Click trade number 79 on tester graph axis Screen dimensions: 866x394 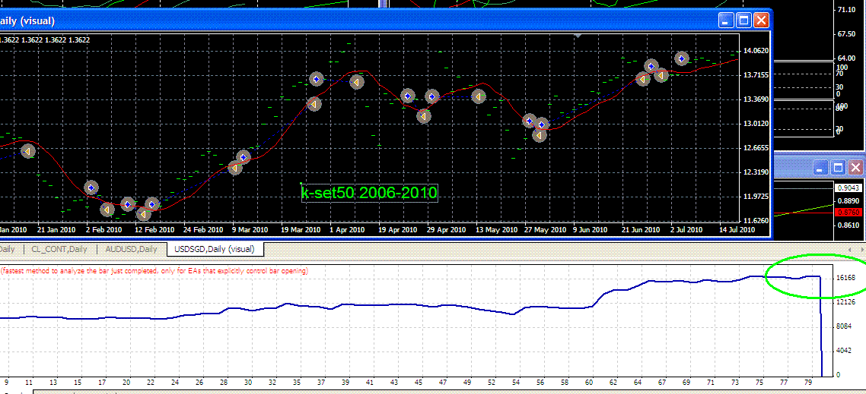tap(809, 382)
